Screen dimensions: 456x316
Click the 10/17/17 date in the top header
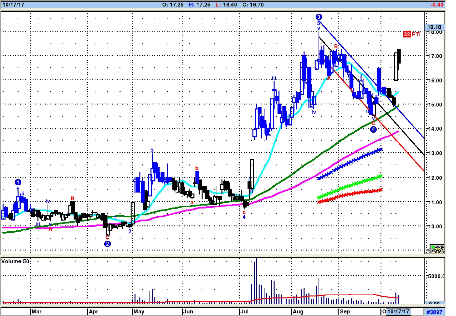13,5
